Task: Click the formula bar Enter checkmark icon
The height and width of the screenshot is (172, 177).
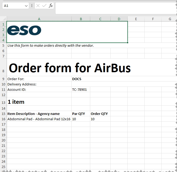Action: (x=44, y=6)
